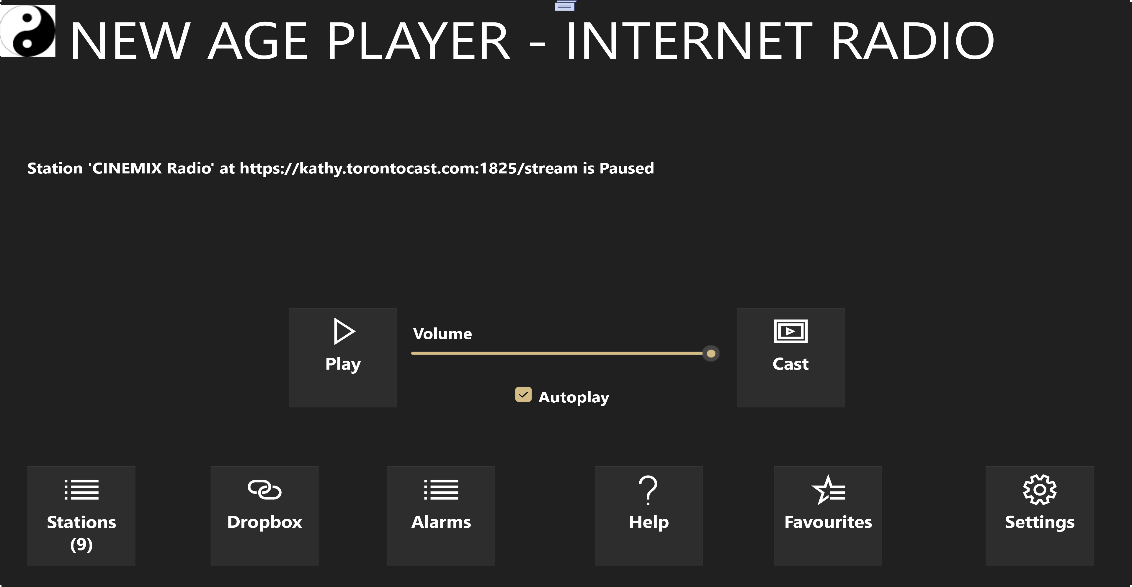Image resolution: width=1132 pixels, height=587 pixels.
Task: Start playback with the Play button
Action: point(343,358)
